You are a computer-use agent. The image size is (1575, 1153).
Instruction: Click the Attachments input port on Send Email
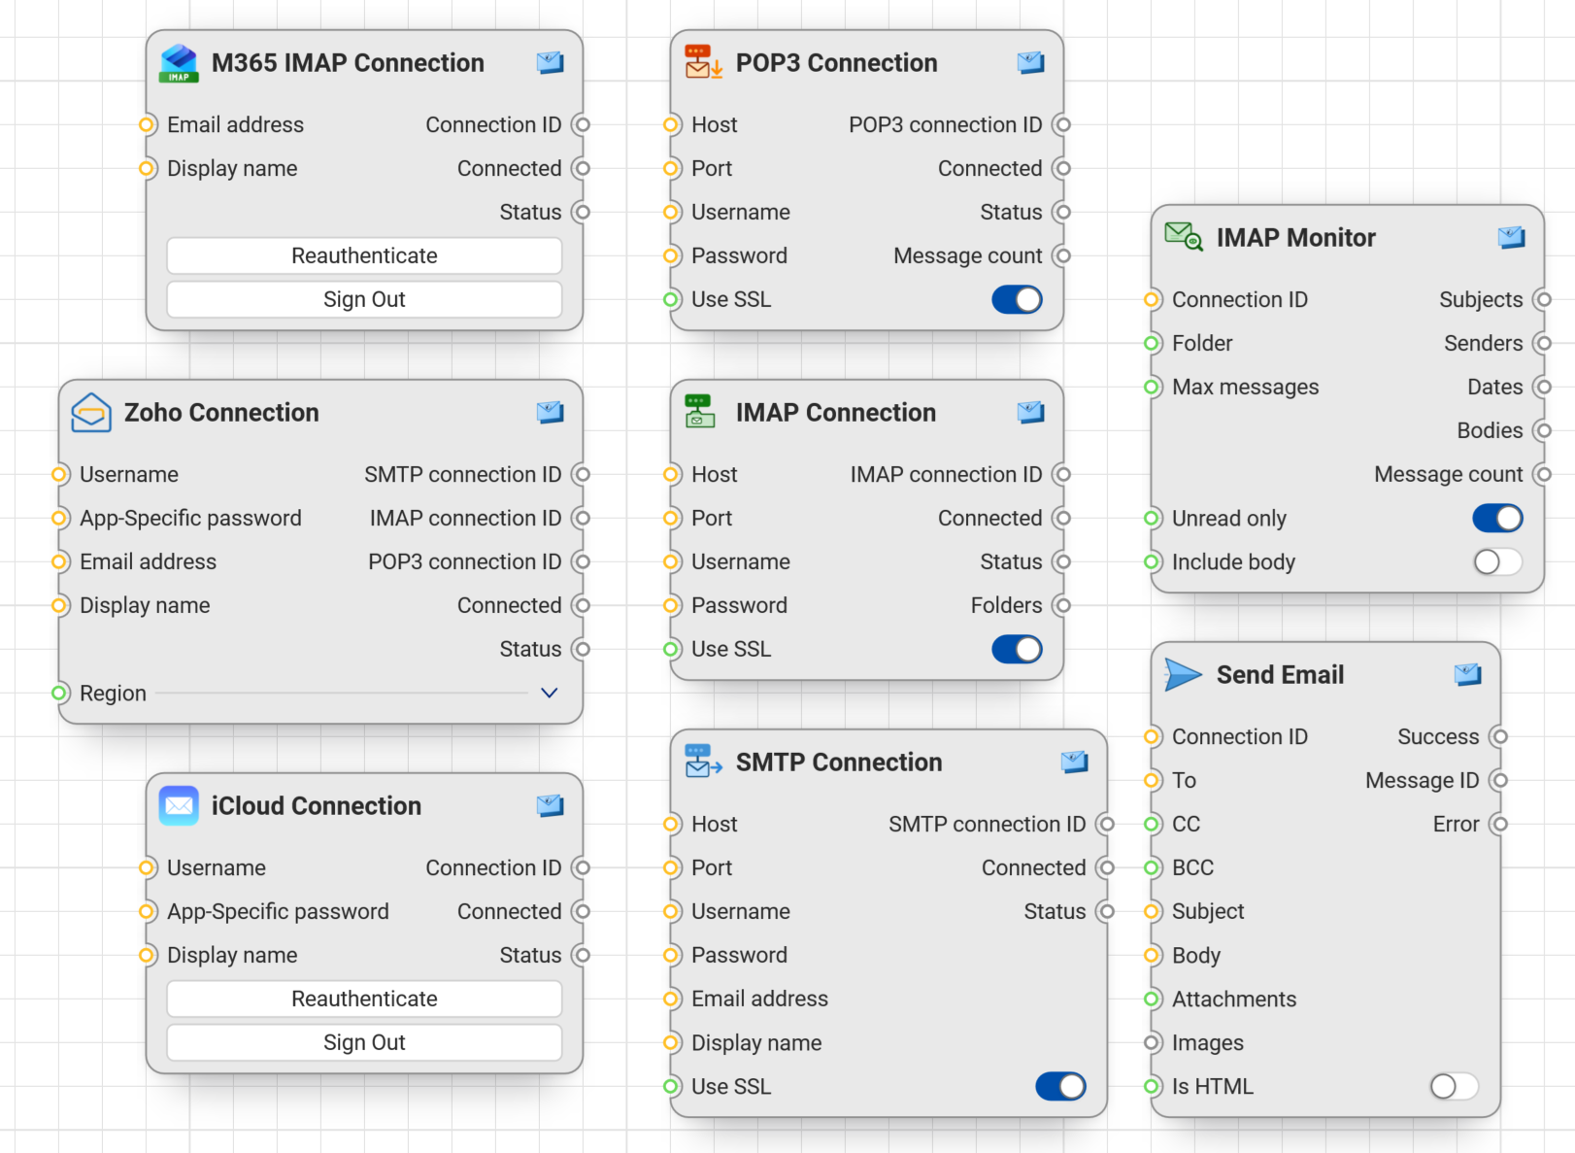pos(1152,999)
